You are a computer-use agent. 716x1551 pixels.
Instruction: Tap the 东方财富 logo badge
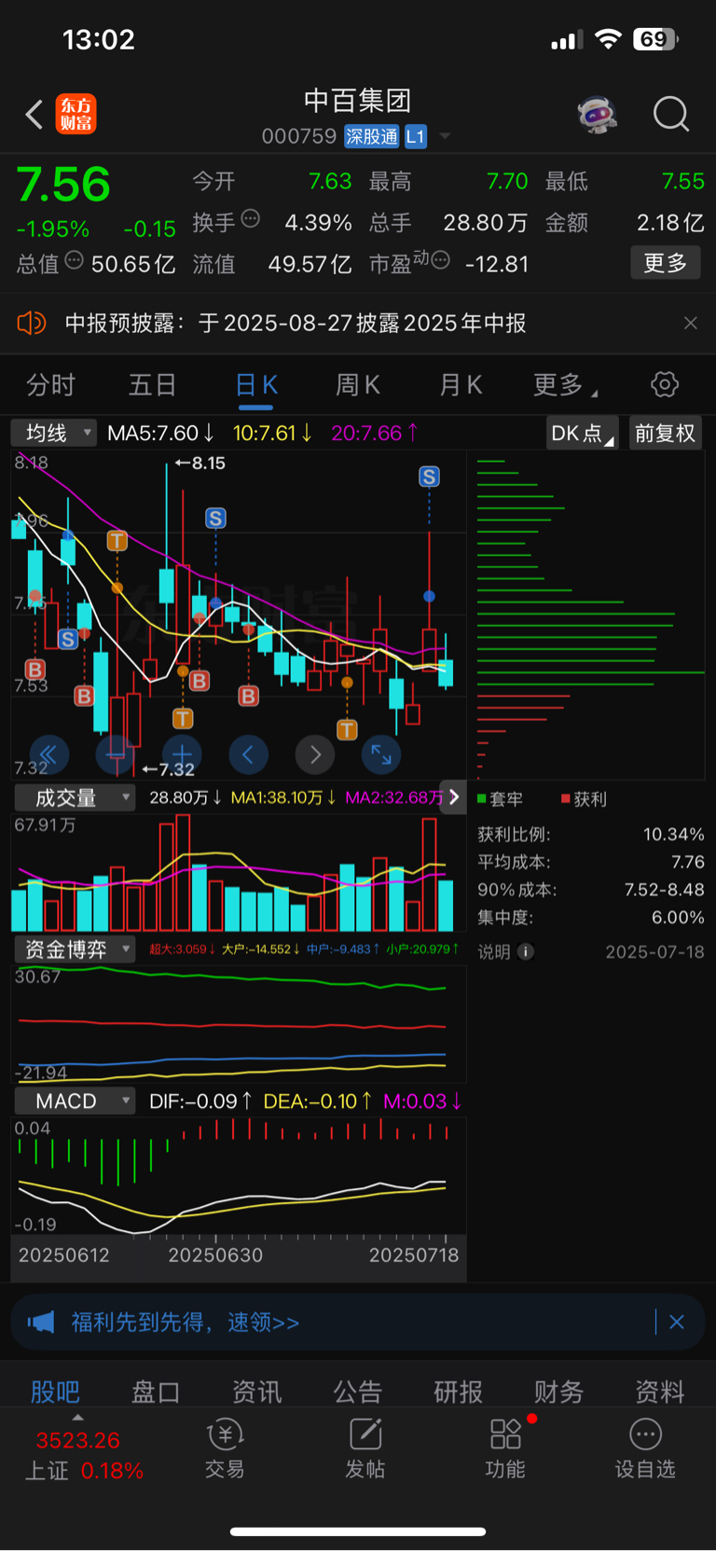tap(76, 114)
